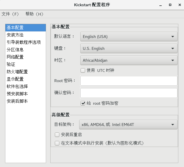Open the 软件包选择 page
184x167 pixels.
(17, 87)
